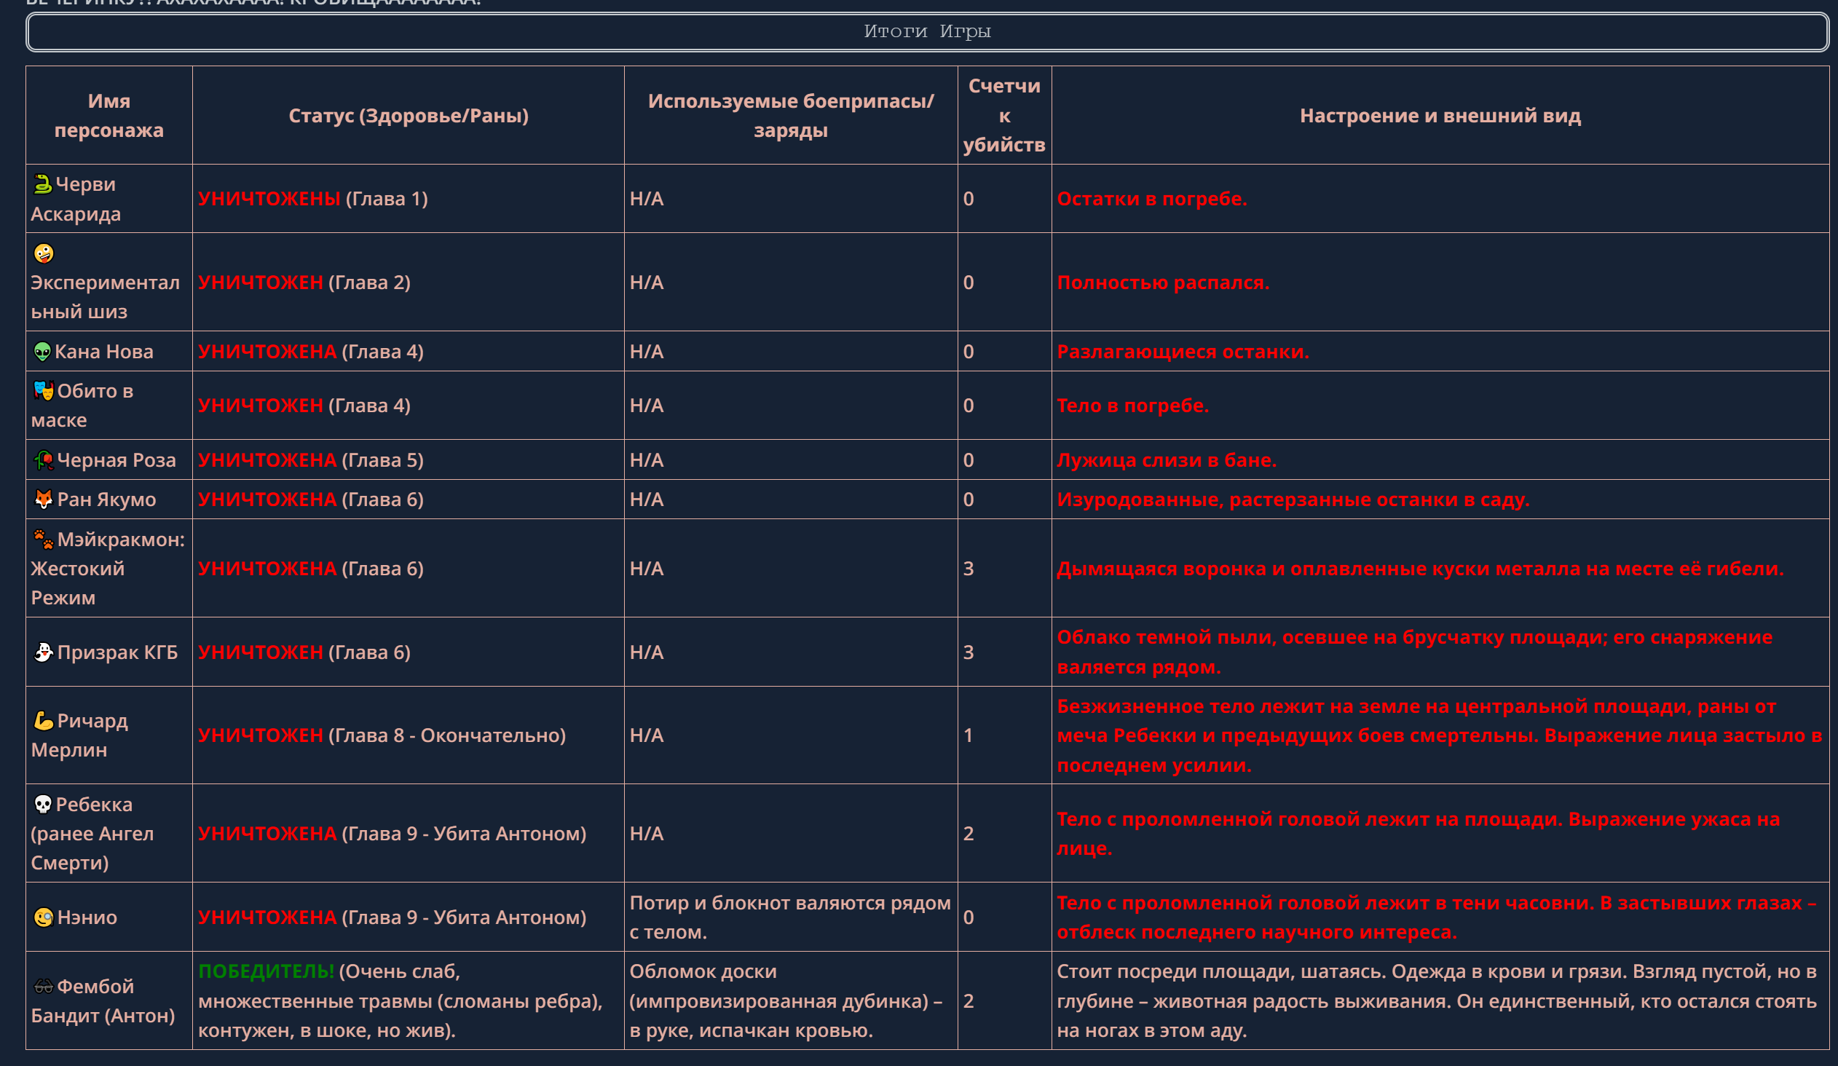Click the wilted rose emoji by Черная Роза
1838x1066 pixels.
tap(44, 460)
